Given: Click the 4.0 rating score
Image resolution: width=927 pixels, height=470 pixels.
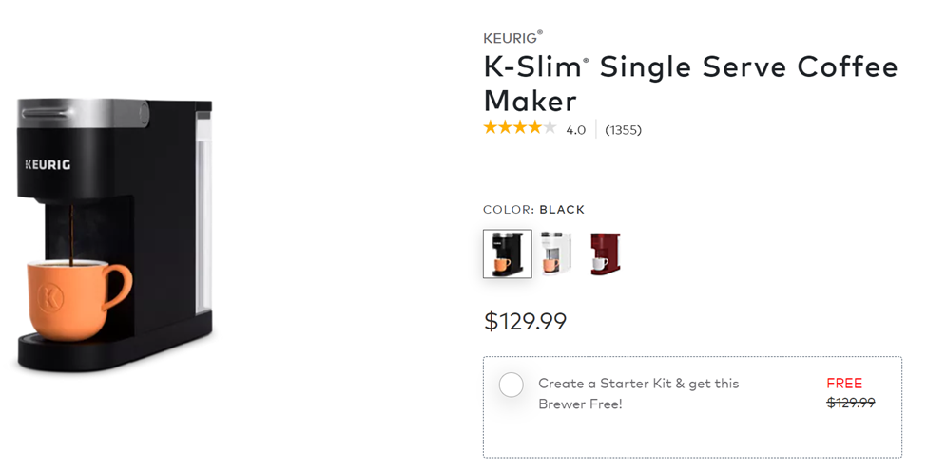Looking at the screenshot, I should pyautogui.click(x=576, y=130).
